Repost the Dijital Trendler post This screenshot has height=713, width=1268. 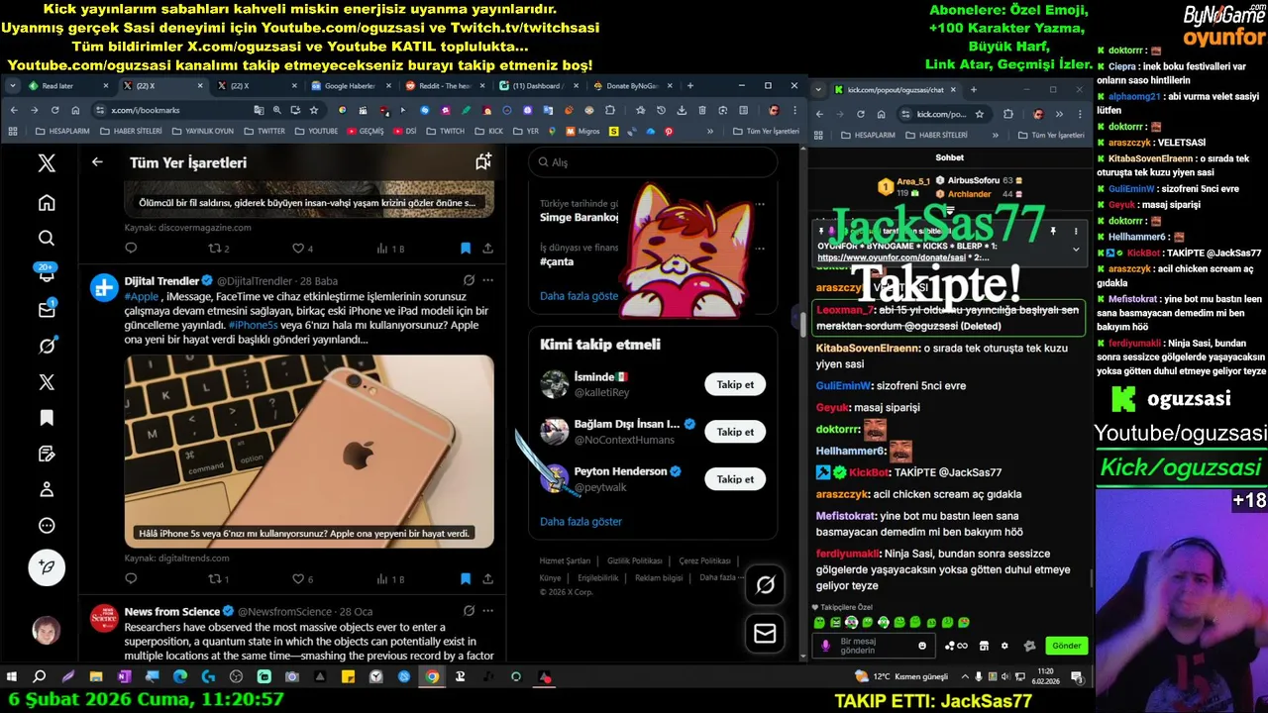218,578
